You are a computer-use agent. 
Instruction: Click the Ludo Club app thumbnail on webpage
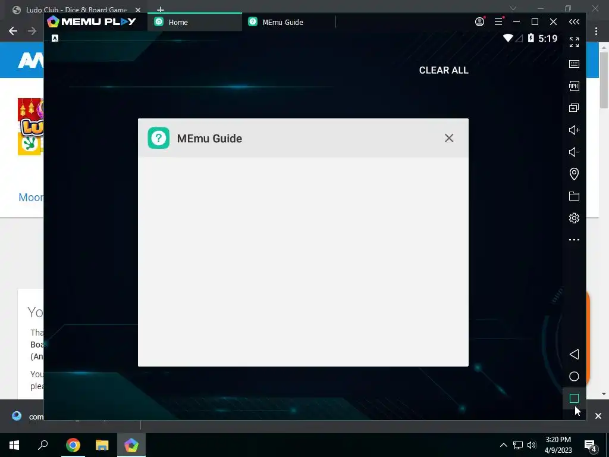pos(31,127)
